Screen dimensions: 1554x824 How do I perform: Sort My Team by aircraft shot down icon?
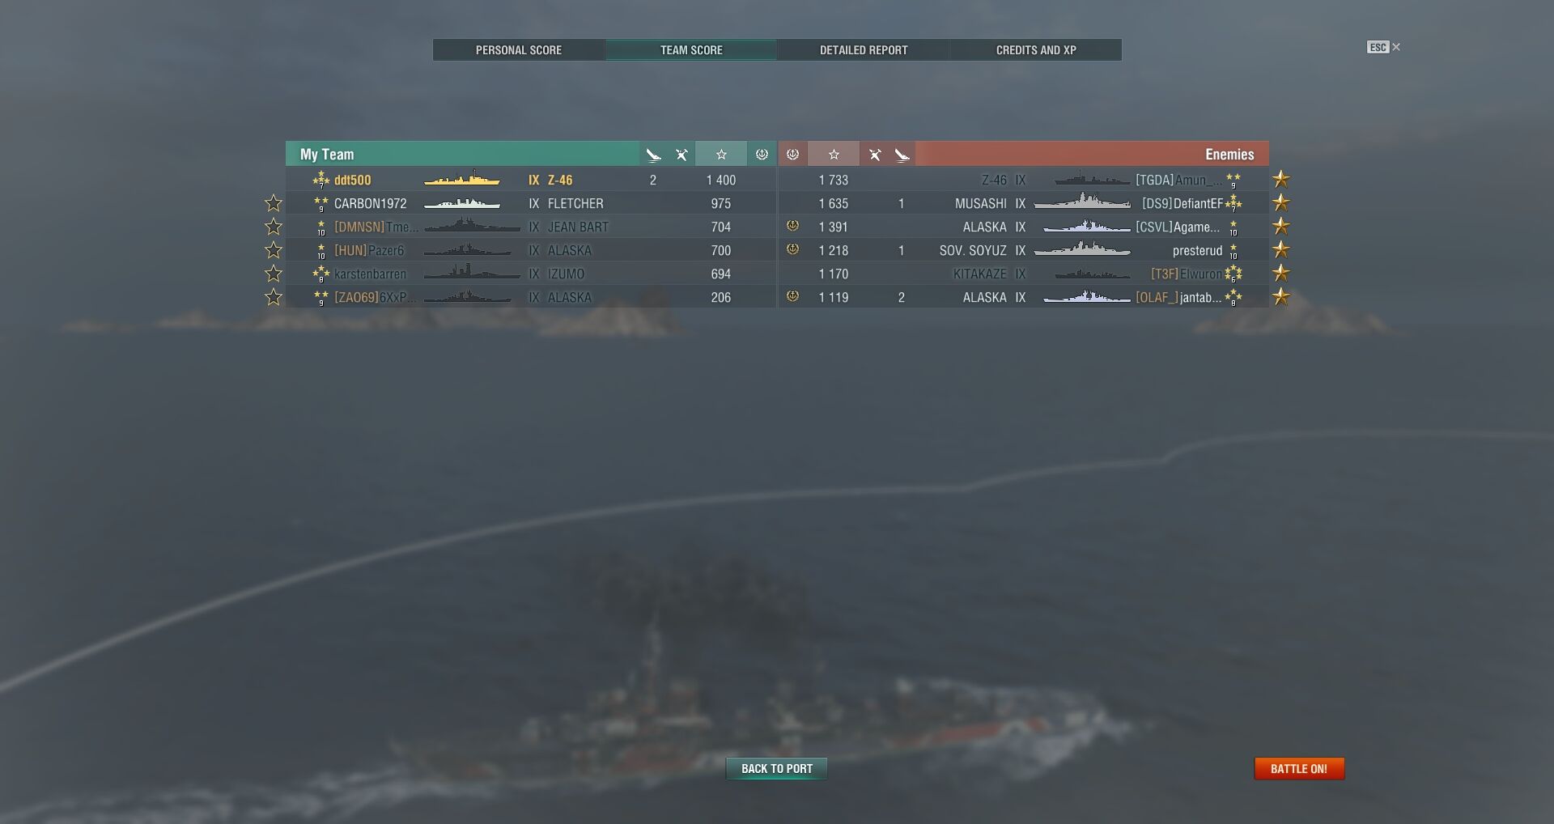[x=681, y=155]
